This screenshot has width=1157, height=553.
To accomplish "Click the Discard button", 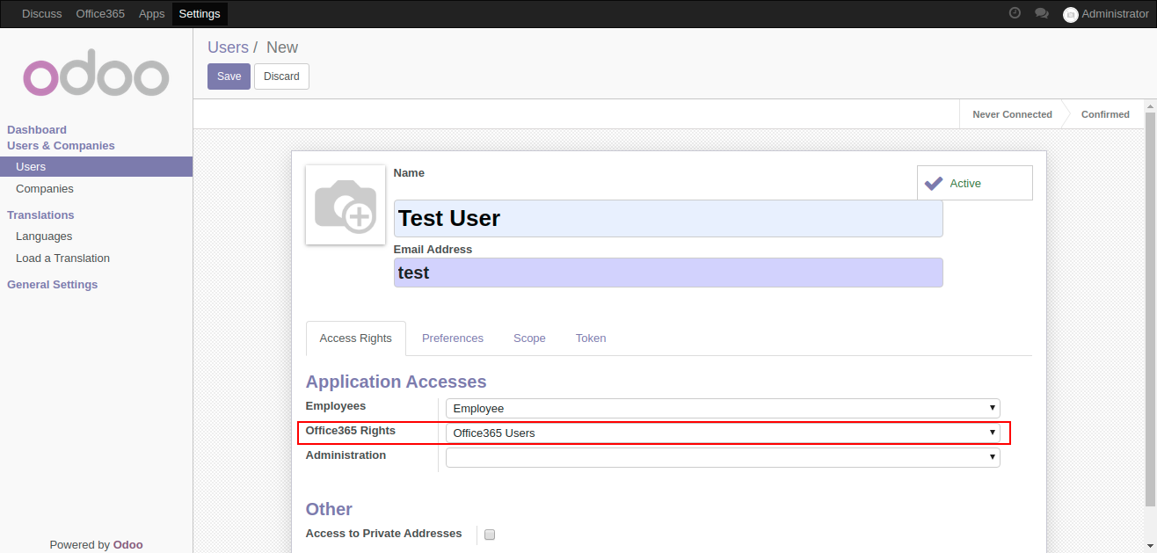I will 281,76.
